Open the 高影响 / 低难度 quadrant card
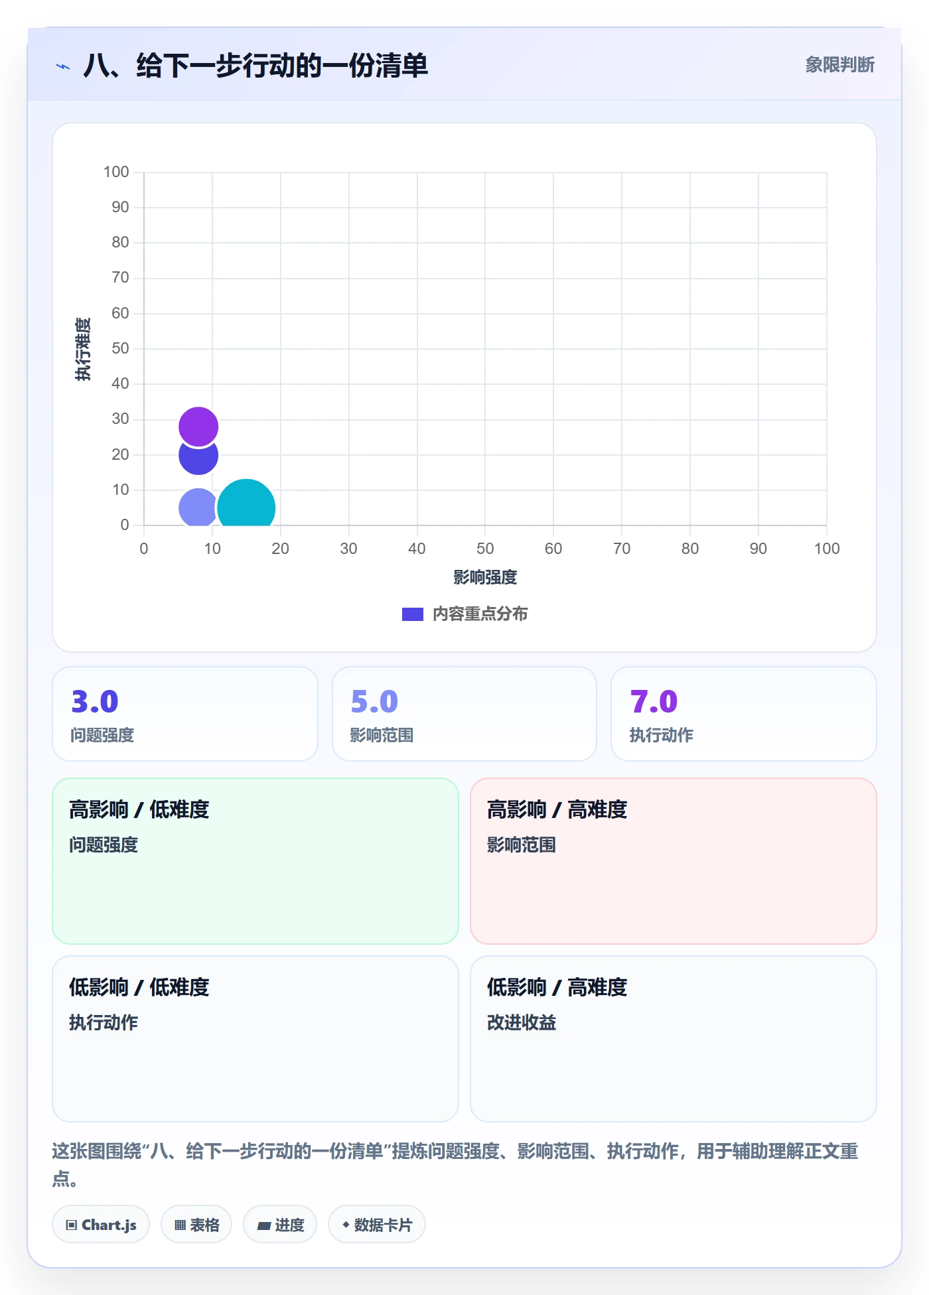The height and width of the screenshot is (1295, 929). pyautogui.click(x=255, y=861)
